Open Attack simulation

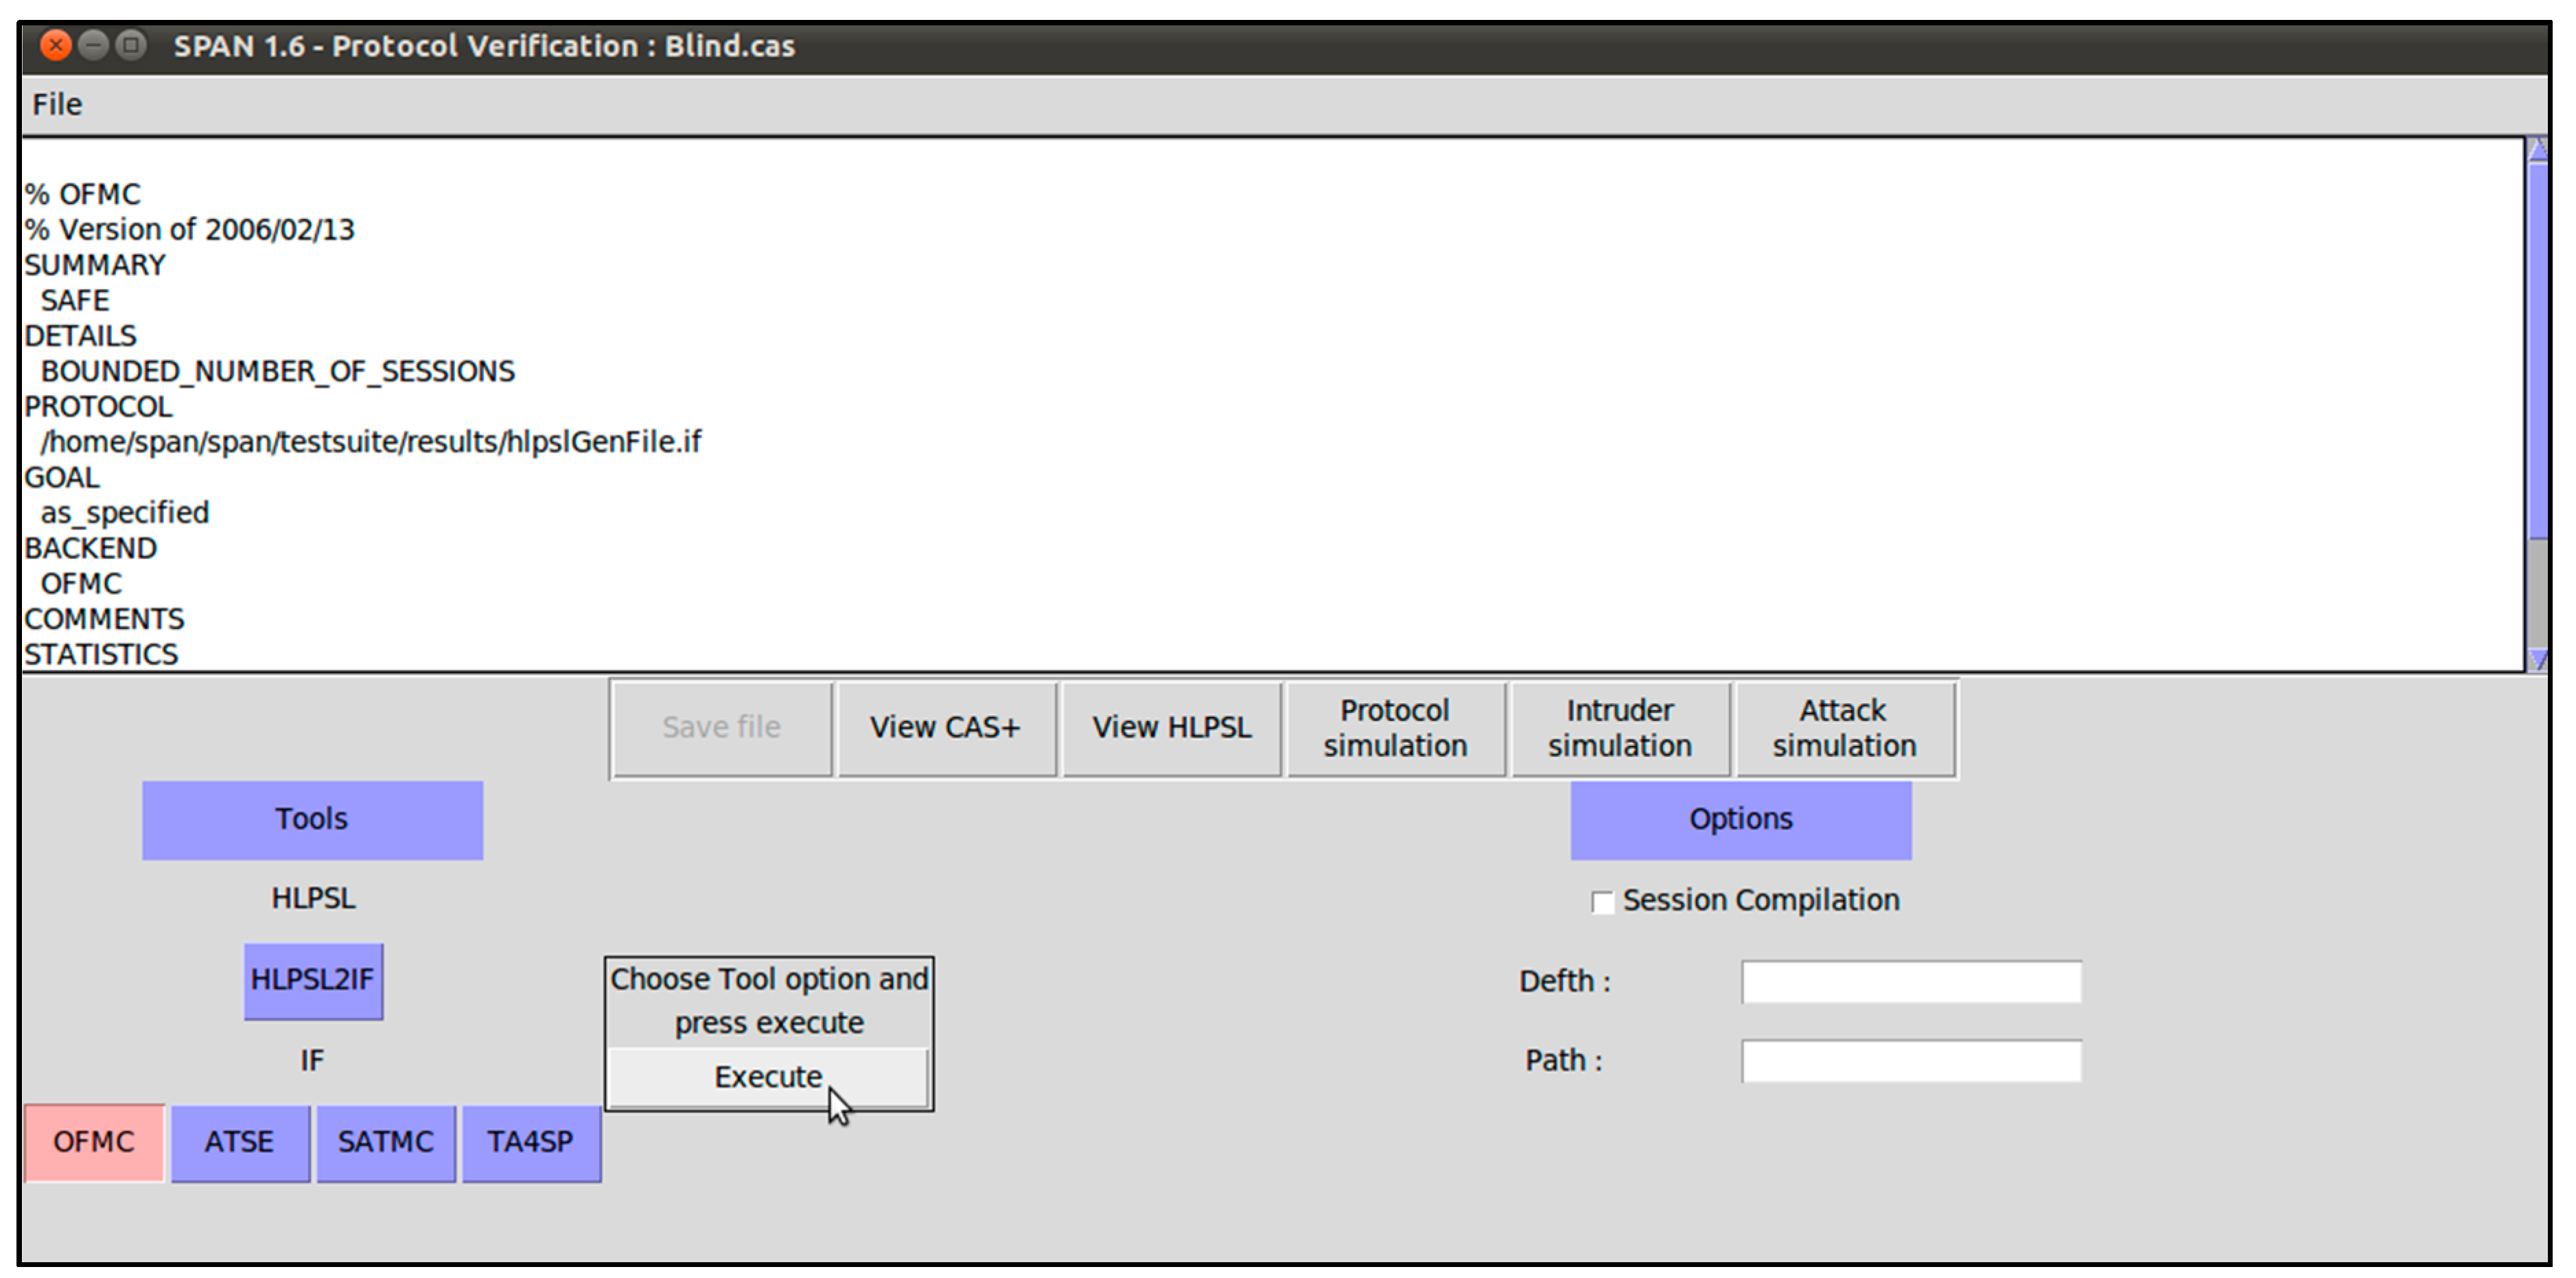click(x=1845, y=727)
